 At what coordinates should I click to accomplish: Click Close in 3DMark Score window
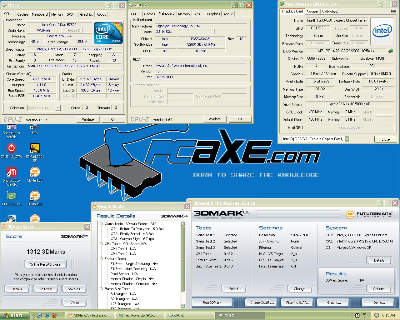(x=75, y=303)
